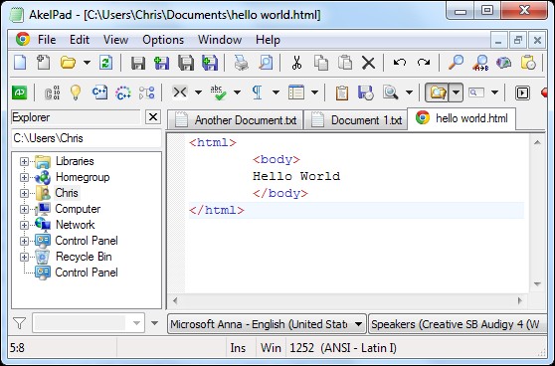Switch to Document 1.txt tab
This screenshot has height=366, width=555.
tap(355, 120)
